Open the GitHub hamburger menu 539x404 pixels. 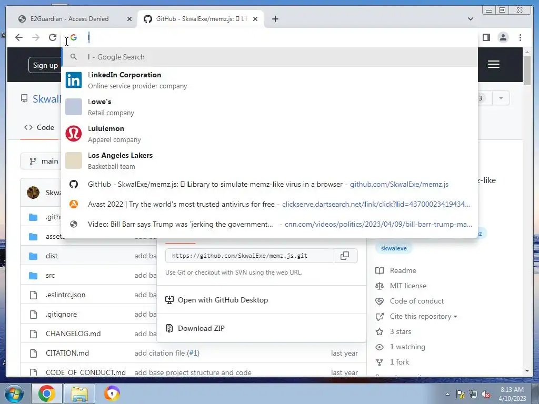click(493, 64)
